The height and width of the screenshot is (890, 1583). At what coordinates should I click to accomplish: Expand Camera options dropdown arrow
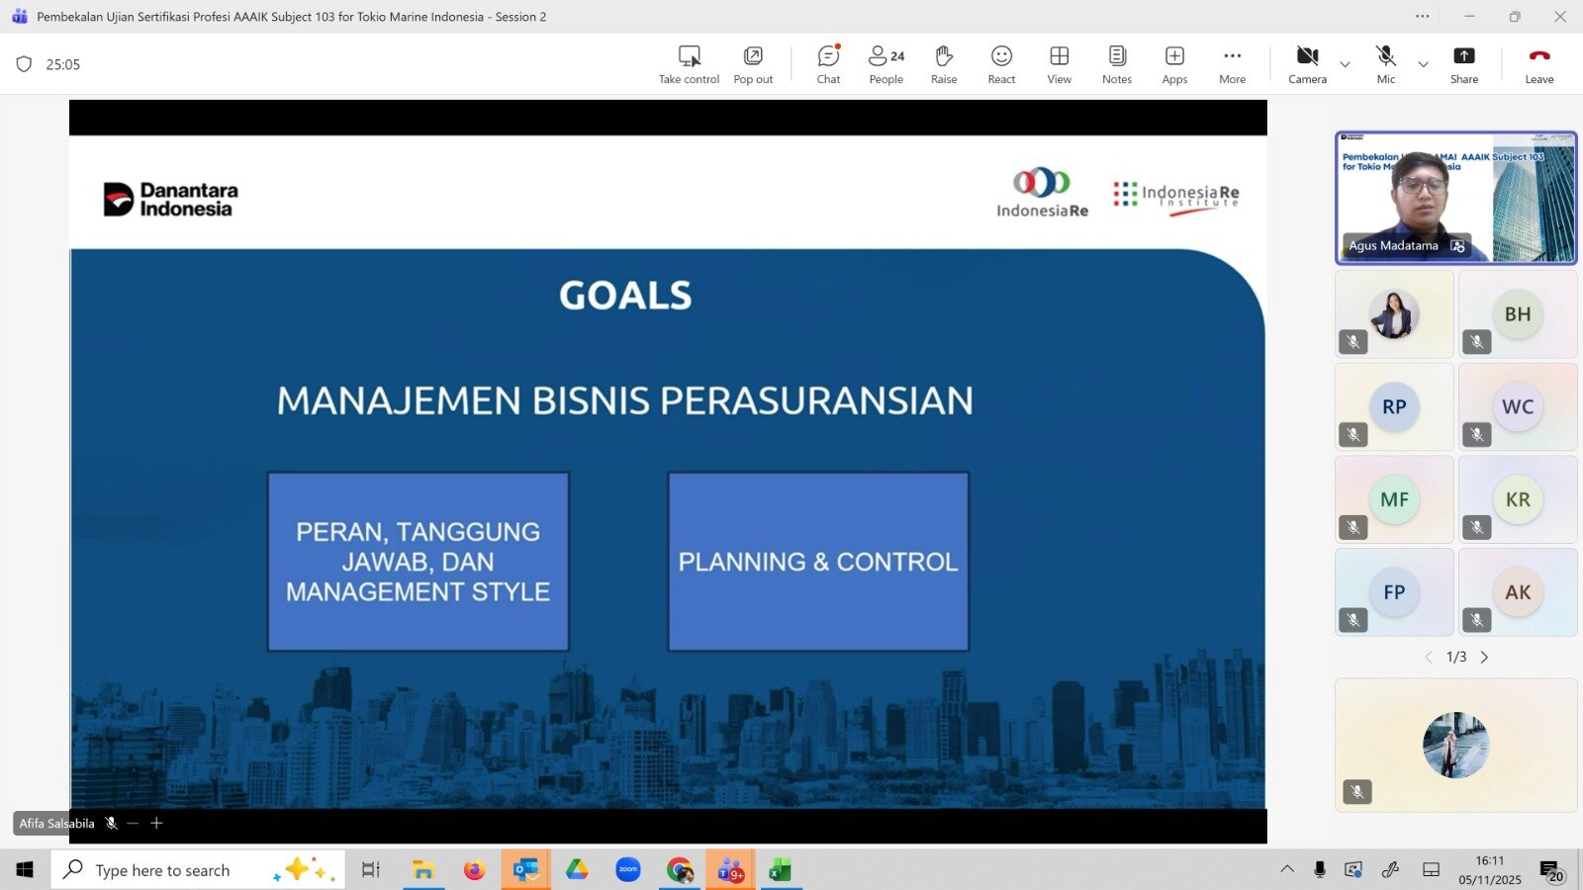tap(1345, 65)
